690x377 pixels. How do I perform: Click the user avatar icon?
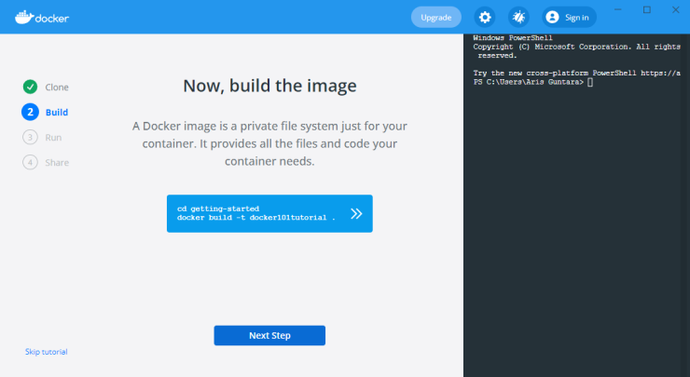coord(552,17)
